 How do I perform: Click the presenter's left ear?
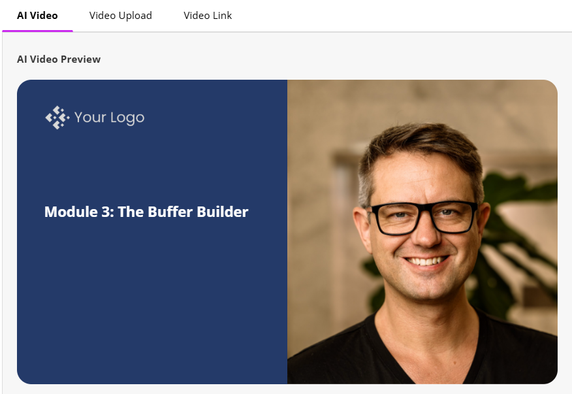483,228
